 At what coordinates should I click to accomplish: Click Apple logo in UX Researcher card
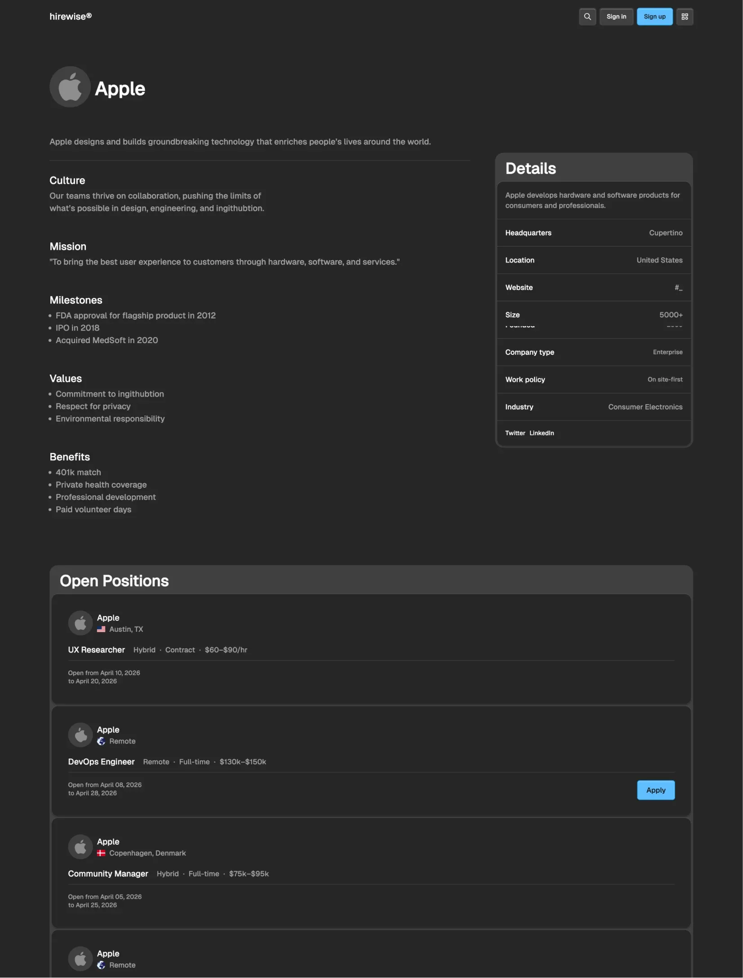(80, 623)
